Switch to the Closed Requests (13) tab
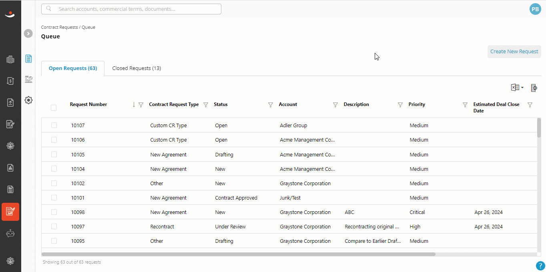Viewport: 546px width, 272px height. [x=136, y=68]
